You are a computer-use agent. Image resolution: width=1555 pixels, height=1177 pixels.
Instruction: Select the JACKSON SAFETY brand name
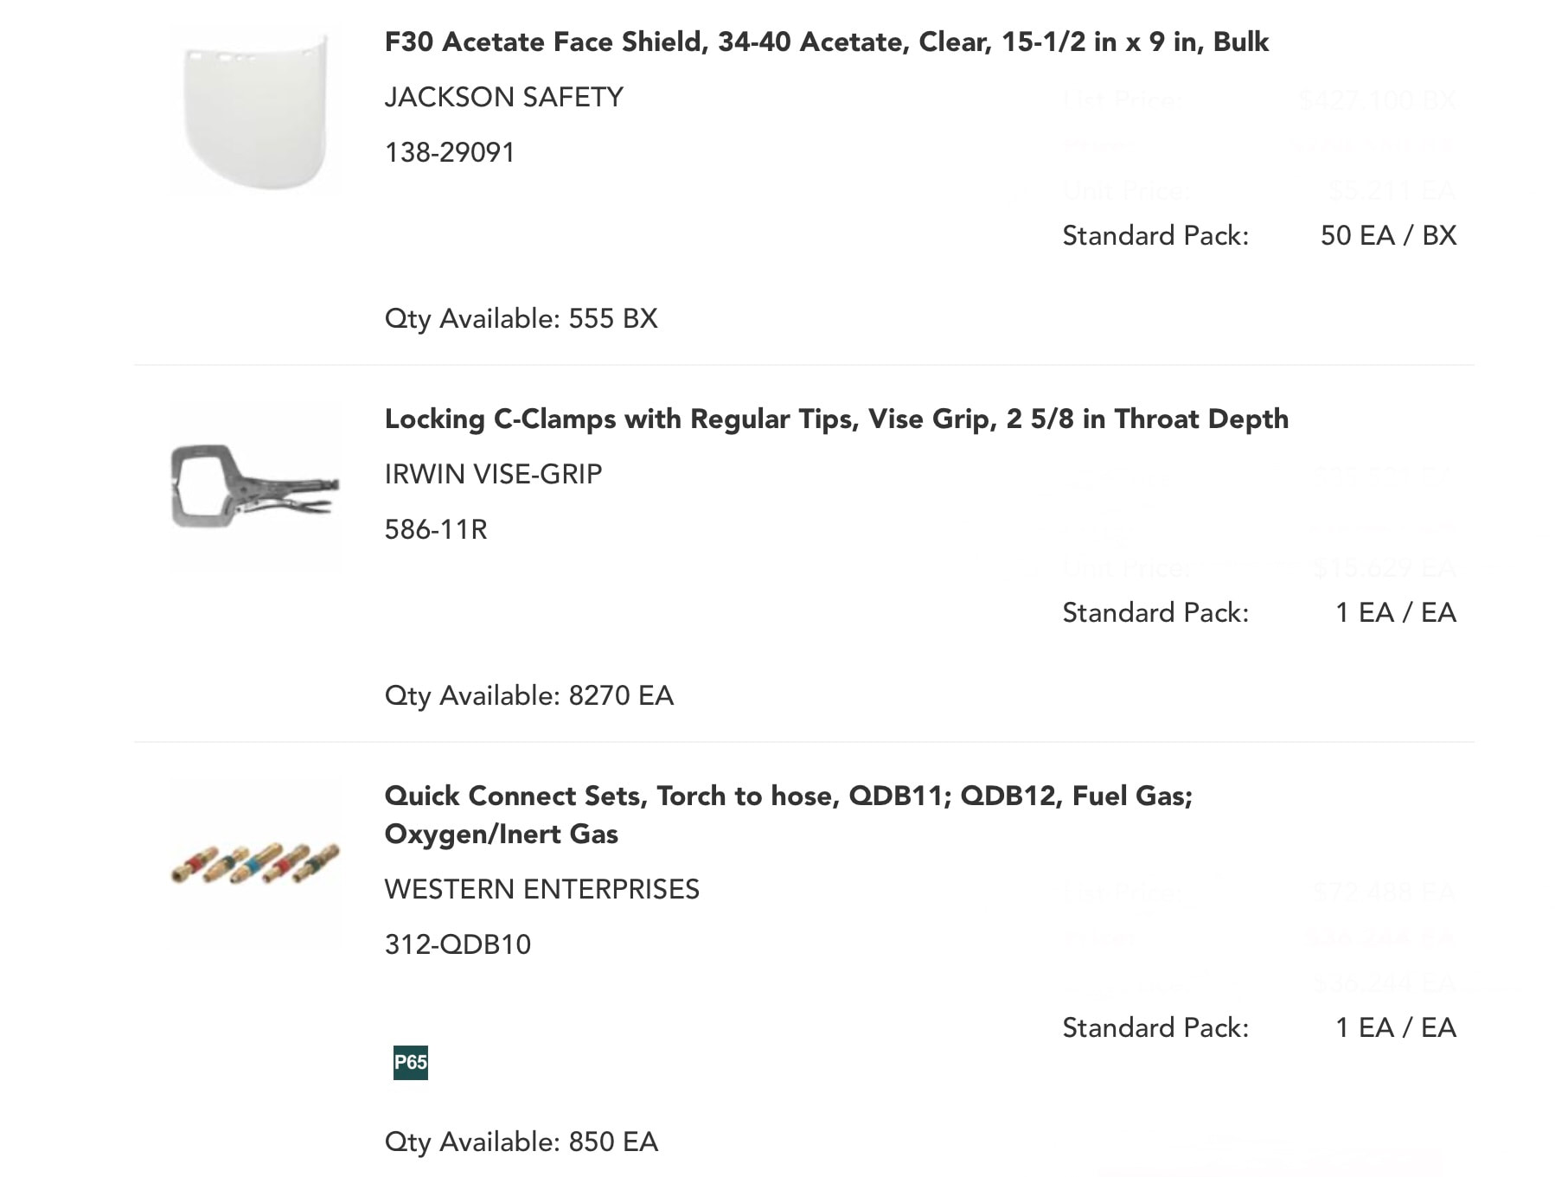coord(503,97)
